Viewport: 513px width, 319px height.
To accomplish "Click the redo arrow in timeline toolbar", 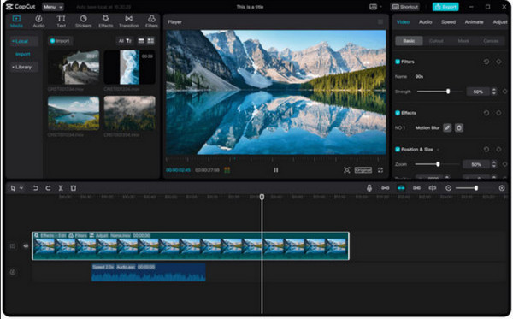I will pos(48,188).
